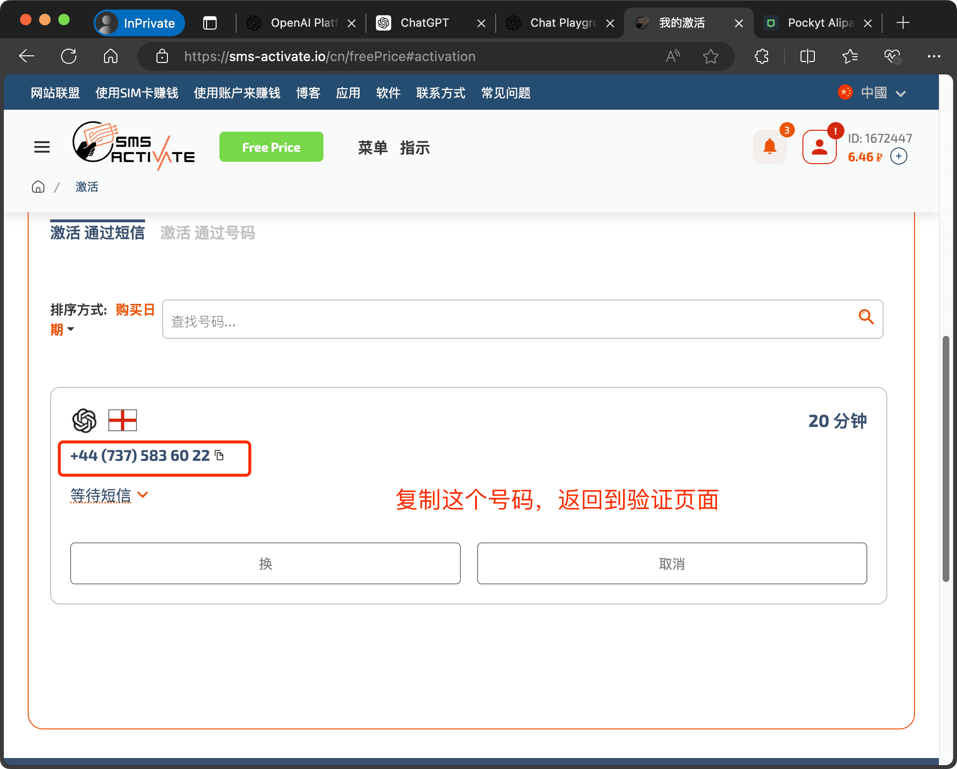
Task: Switch to 激活 通过号码 tab
Action: tap(208, 233)
